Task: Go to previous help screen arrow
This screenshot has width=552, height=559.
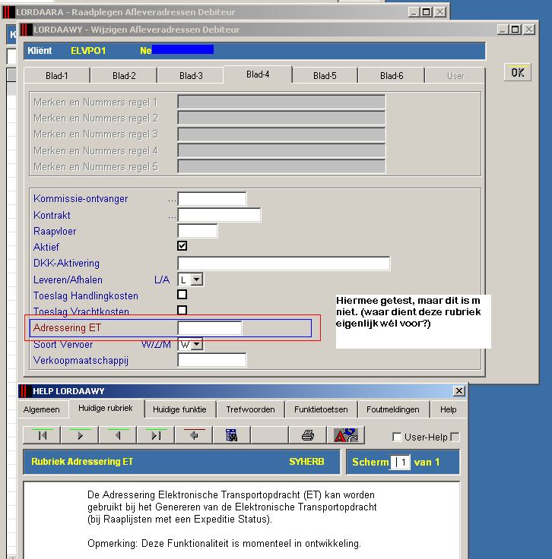Action: pos(117,435)
